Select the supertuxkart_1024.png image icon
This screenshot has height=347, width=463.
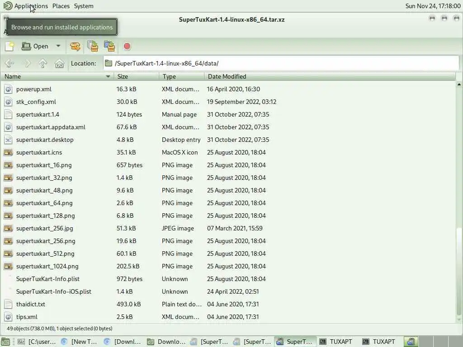[x=8, y=267]
